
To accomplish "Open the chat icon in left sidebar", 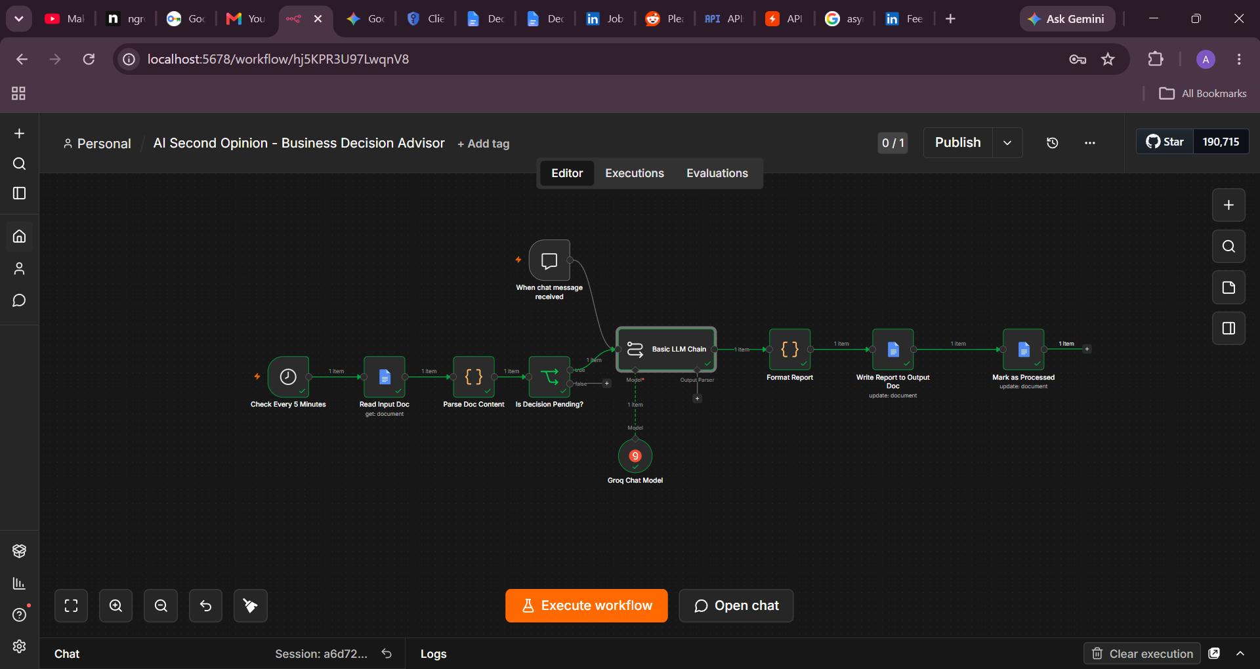I will pyautogui.click(x=19, y=300).
